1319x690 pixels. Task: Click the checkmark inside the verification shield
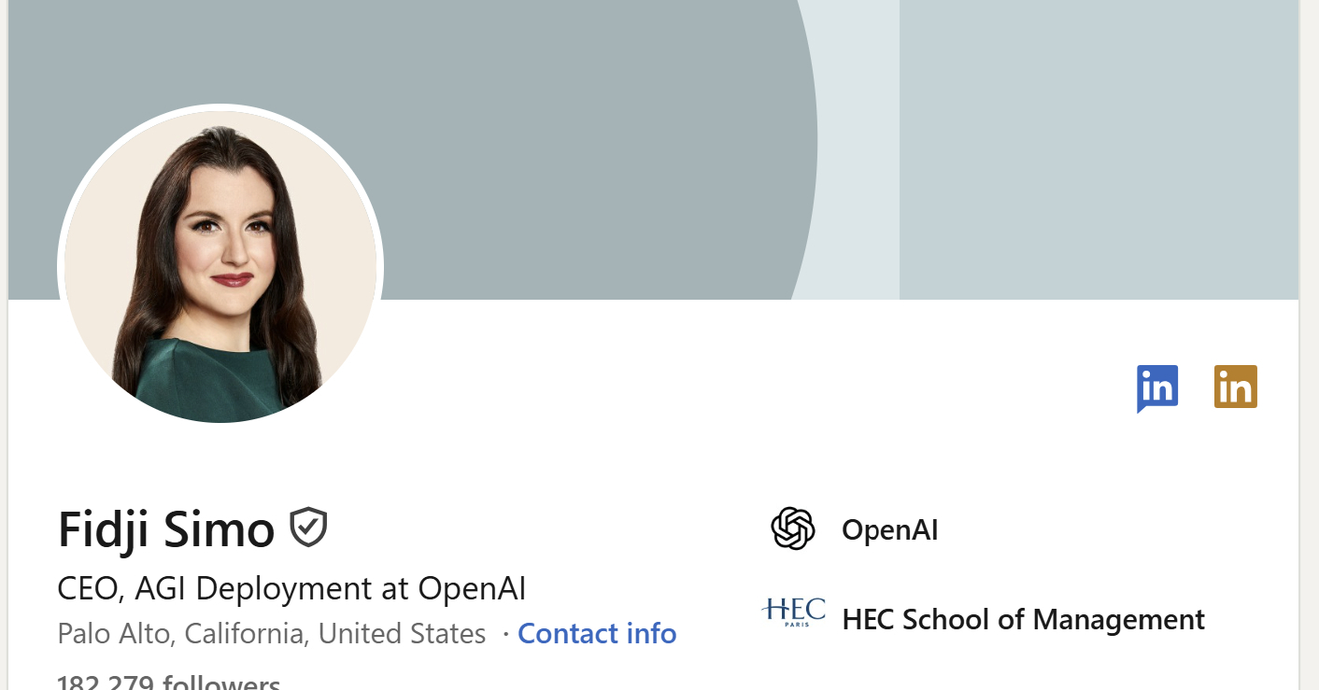coord(308,528)
